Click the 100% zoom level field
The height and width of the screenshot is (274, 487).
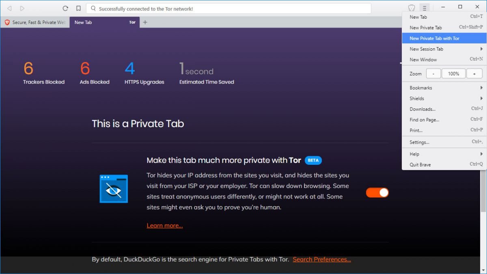point(454,74)
